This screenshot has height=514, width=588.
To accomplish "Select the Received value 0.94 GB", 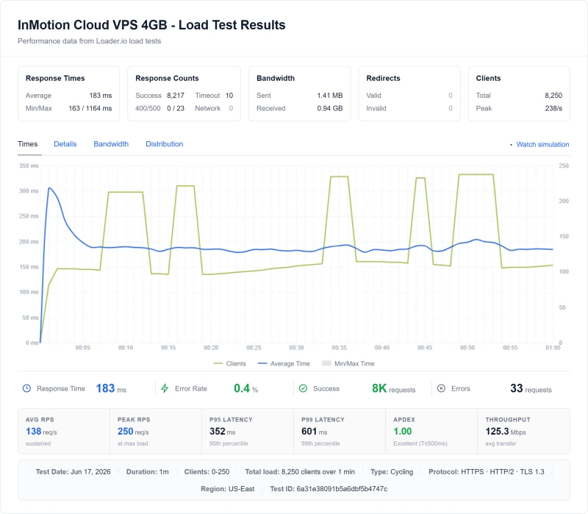I will [x=329, y=108].
